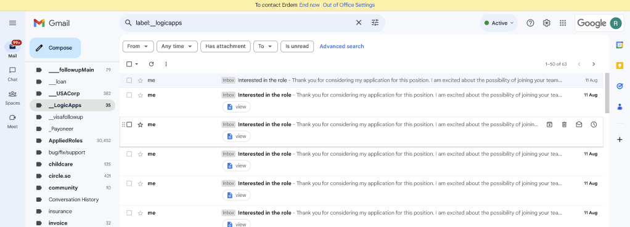Select the first email's checkbox
Screen dimensions: 630x227
[129, 80]
